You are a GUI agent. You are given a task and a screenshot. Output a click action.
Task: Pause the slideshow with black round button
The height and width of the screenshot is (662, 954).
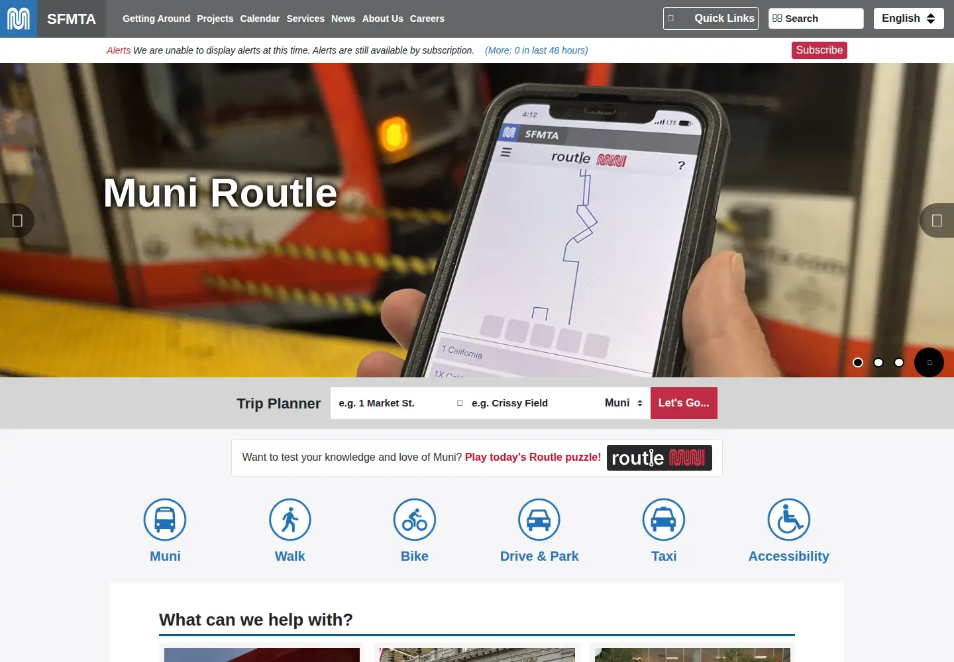[929, 362]
